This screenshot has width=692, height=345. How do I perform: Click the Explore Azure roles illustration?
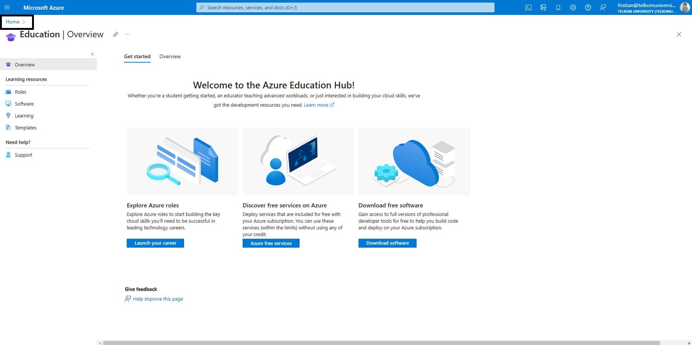point(183,161)
